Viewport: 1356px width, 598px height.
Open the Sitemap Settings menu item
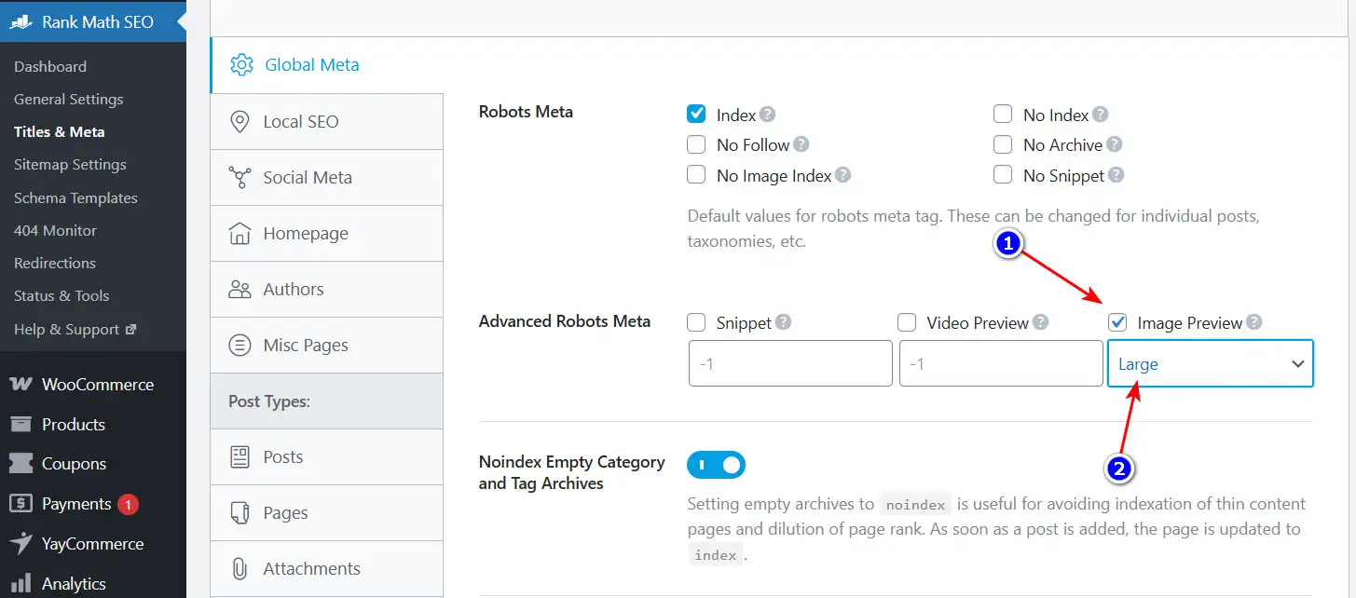pos(71,164)
